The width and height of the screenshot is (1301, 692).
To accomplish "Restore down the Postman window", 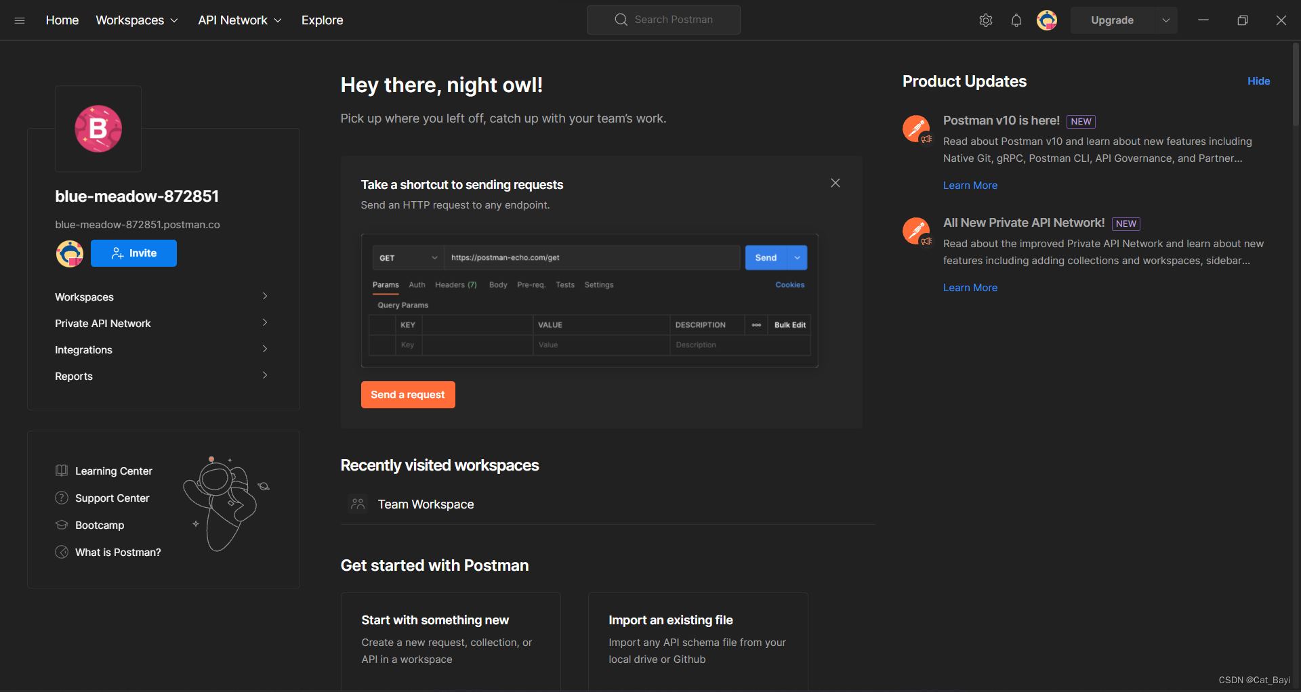I will click(1242, 20).
